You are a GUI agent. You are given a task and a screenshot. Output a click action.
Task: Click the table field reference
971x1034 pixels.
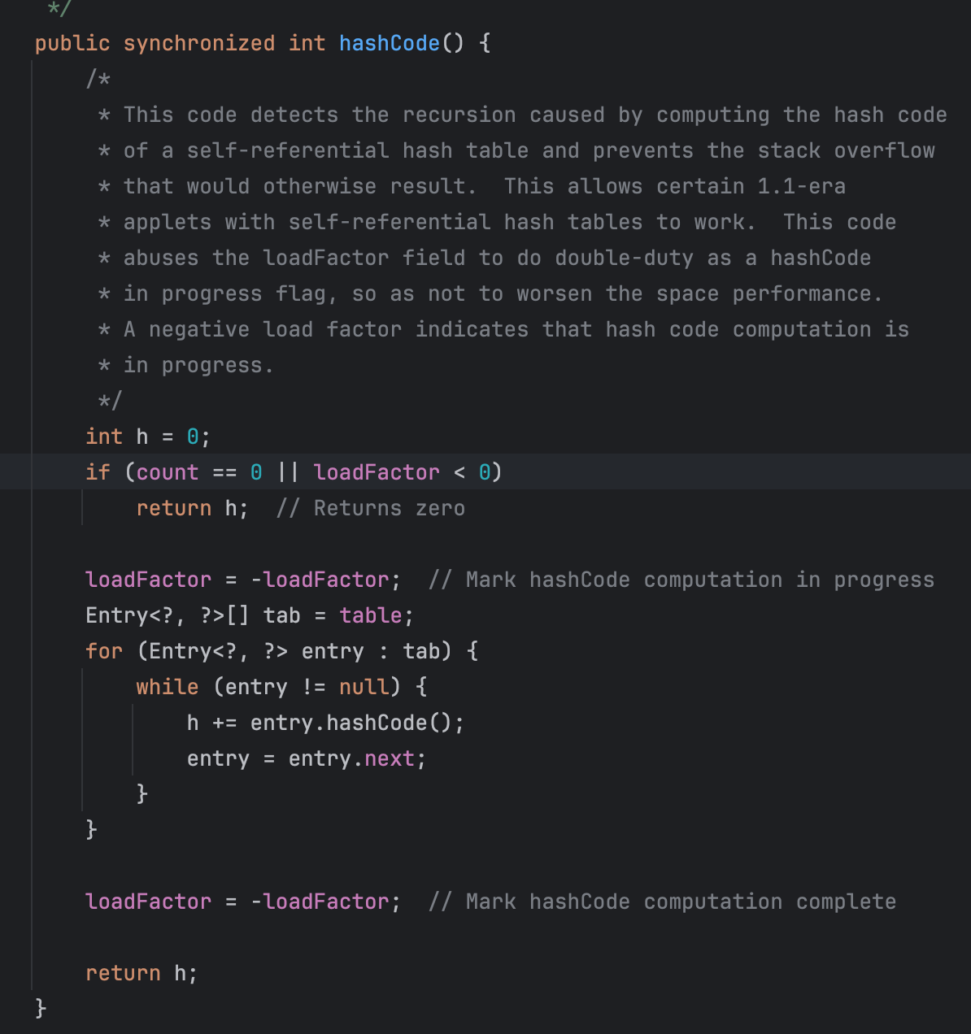point(370,615)
